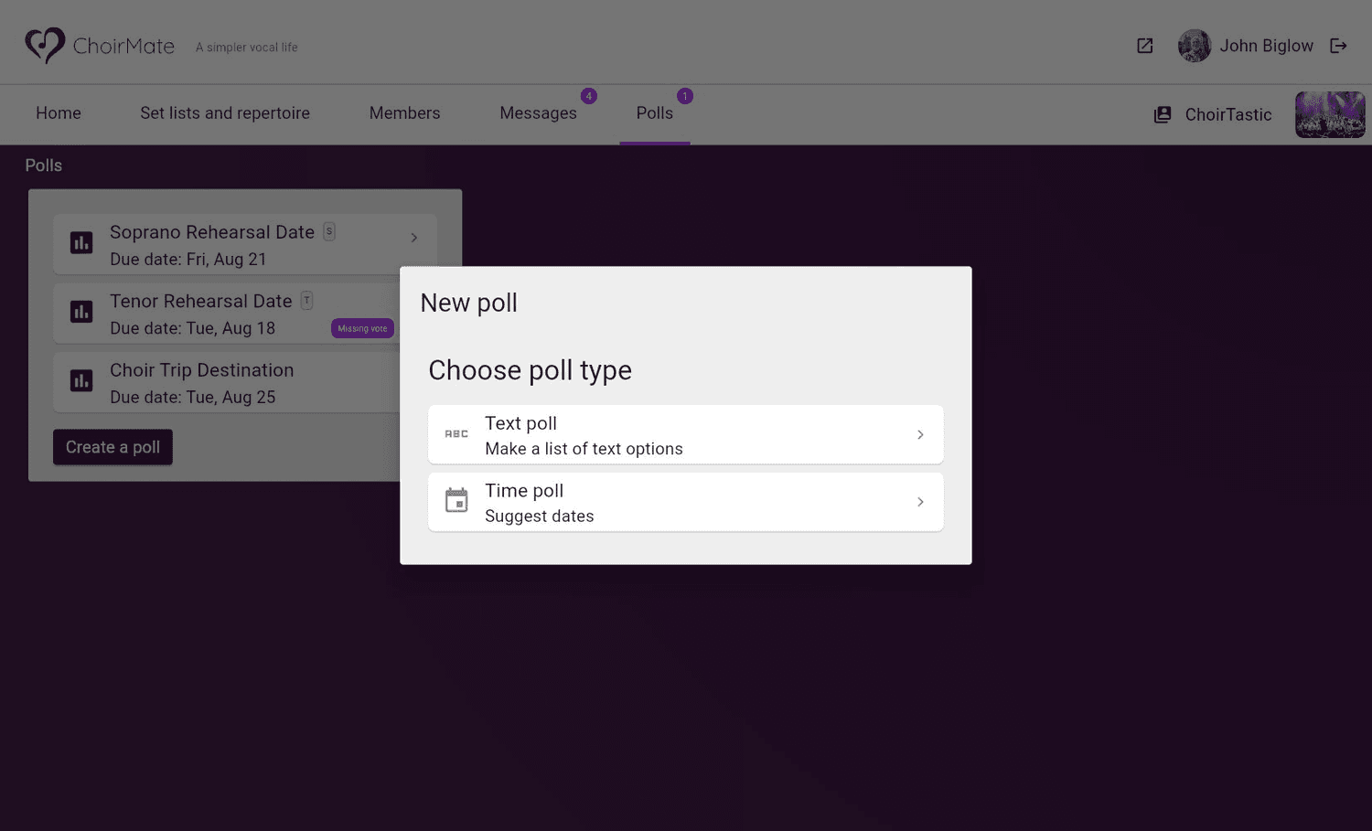
Task: Choose the Time poll option
Action: pos(686,502)
